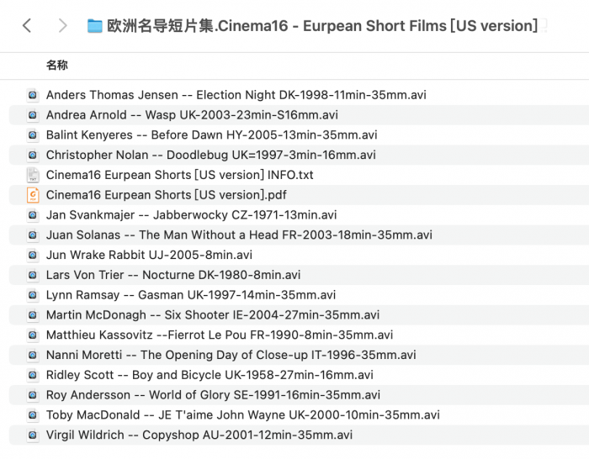The width and height of the screenshot is (589, 459).
Task: Select the Balint Kenyeres Before Dawn file
Action: pyautogui.click(x=211, y=135)
